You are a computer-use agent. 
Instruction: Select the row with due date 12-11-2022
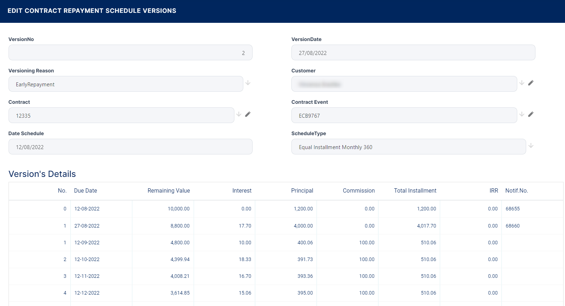pyautogui.click(x=87, y=276)
